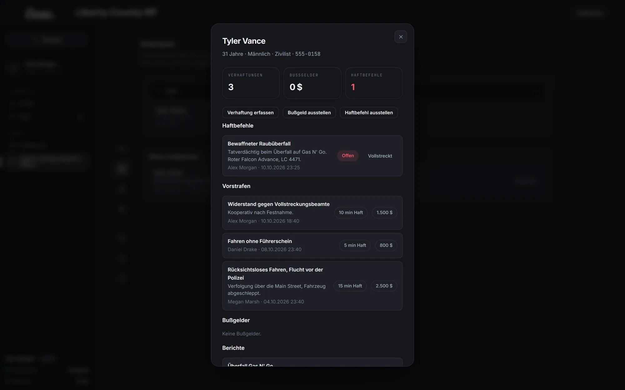
Task: Select the Bewaffneter Raubüberfall warrant title
Action: coord(259,144)
